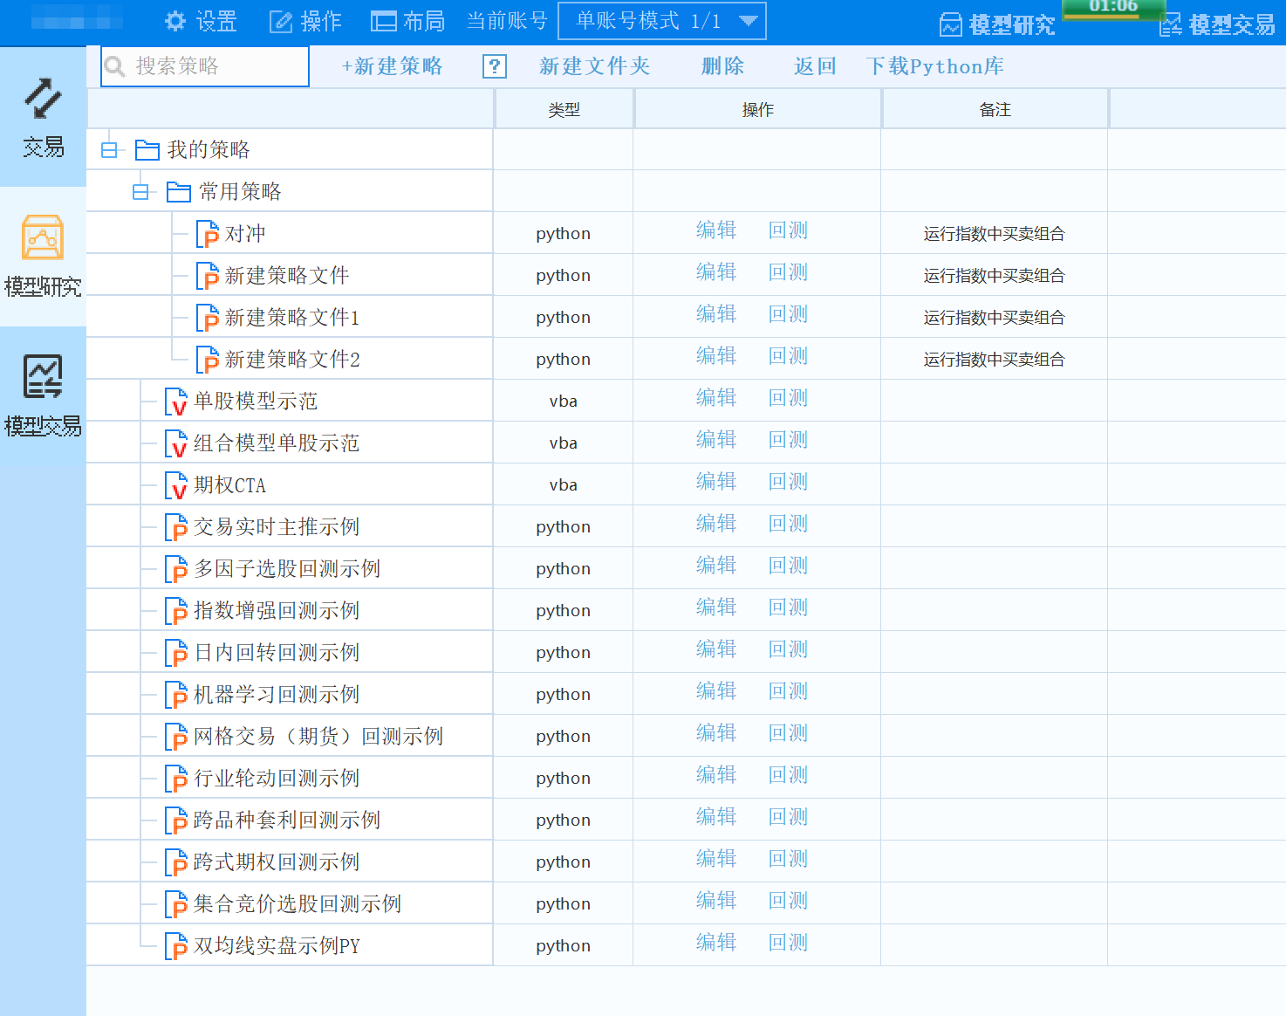Click the question mark help icon
This screenshot has width=1286, height=1016.
(495, 66)
